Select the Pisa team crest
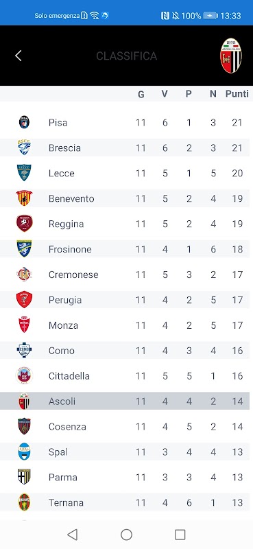This screenshot has height=549, width=253. tap(24, 122)
